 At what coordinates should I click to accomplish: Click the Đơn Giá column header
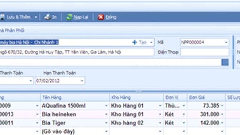coord(206,97)
